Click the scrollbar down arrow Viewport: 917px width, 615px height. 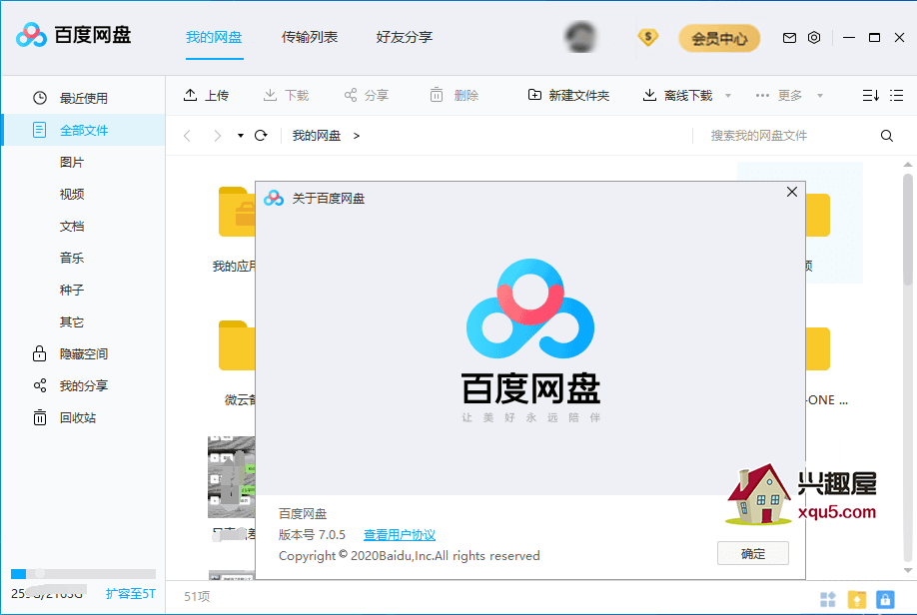pyautogui.click(x=908, y=570)
